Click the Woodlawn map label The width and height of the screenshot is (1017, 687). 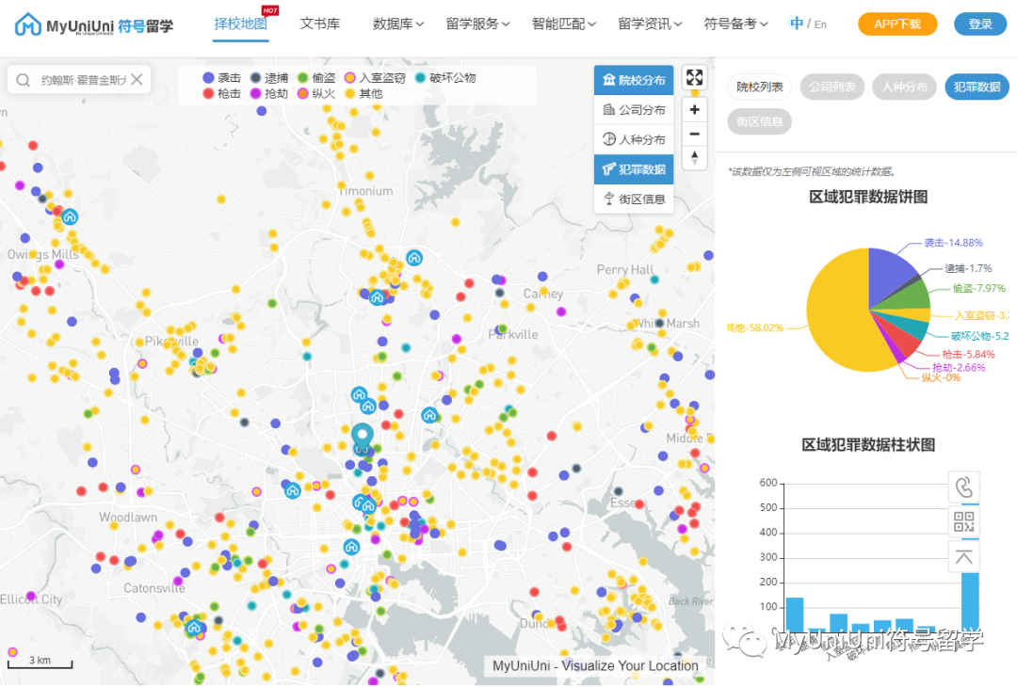pos(128,518)
